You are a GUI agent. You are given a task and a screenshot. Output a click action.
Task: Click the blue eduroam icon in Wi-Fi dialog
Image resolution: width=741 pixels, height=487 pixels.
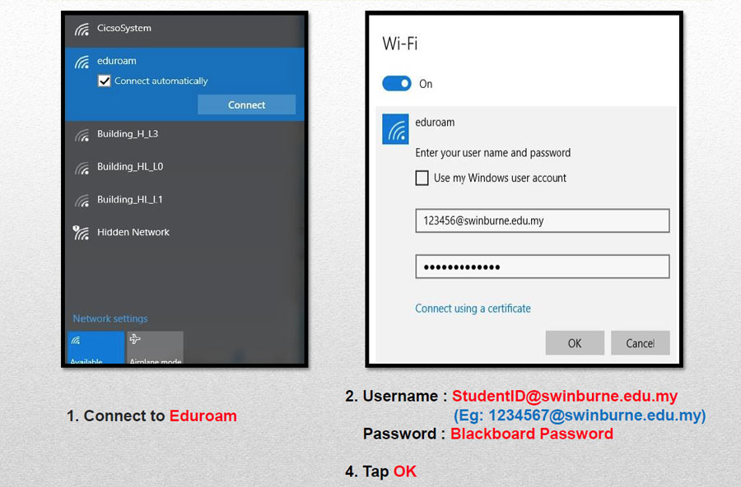coord(395,129)
